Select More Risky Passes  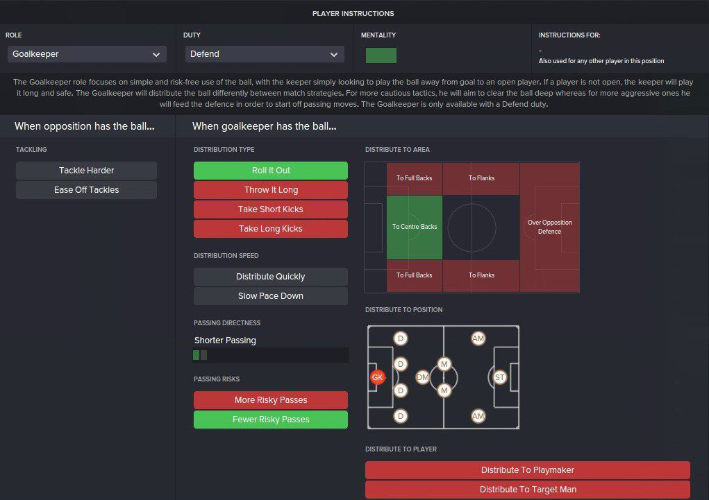pyautogui.click(x=271, y=399)
